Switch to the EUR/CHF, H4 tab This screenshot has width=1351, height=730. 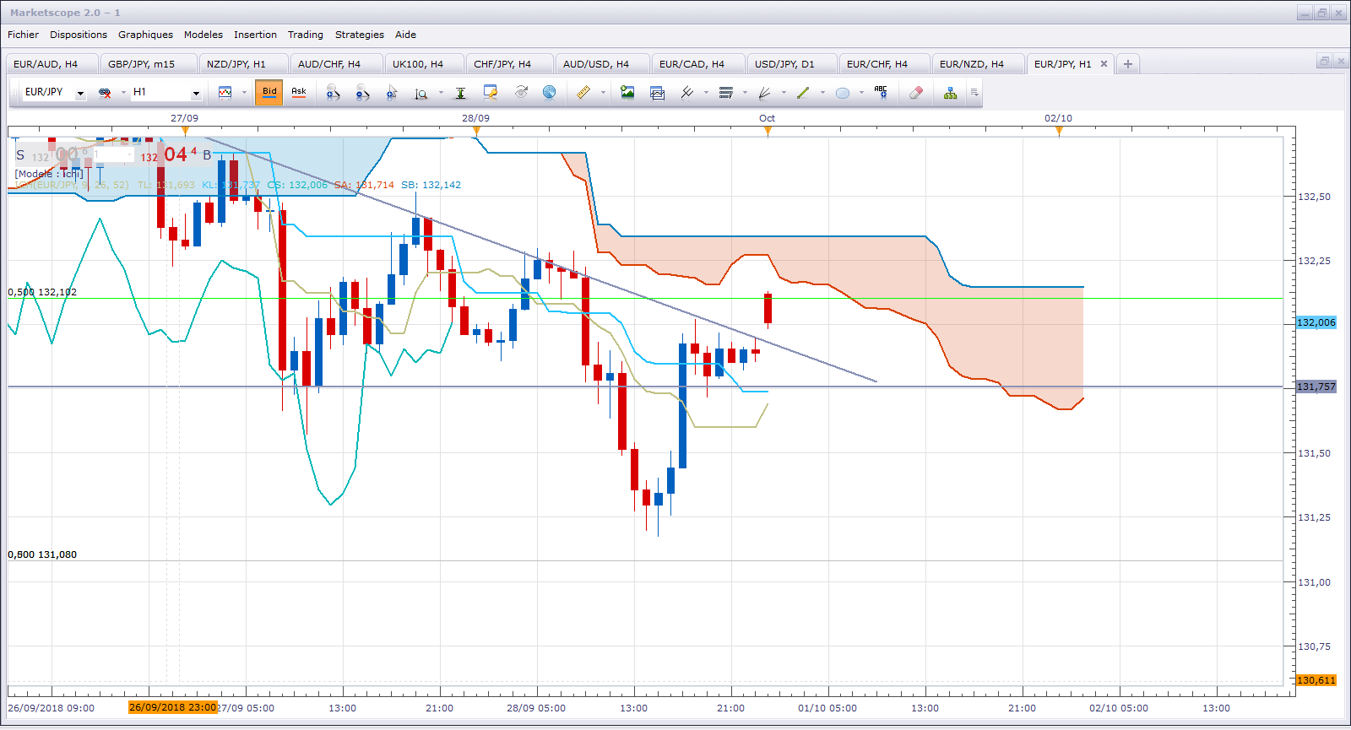coord(883,64)
